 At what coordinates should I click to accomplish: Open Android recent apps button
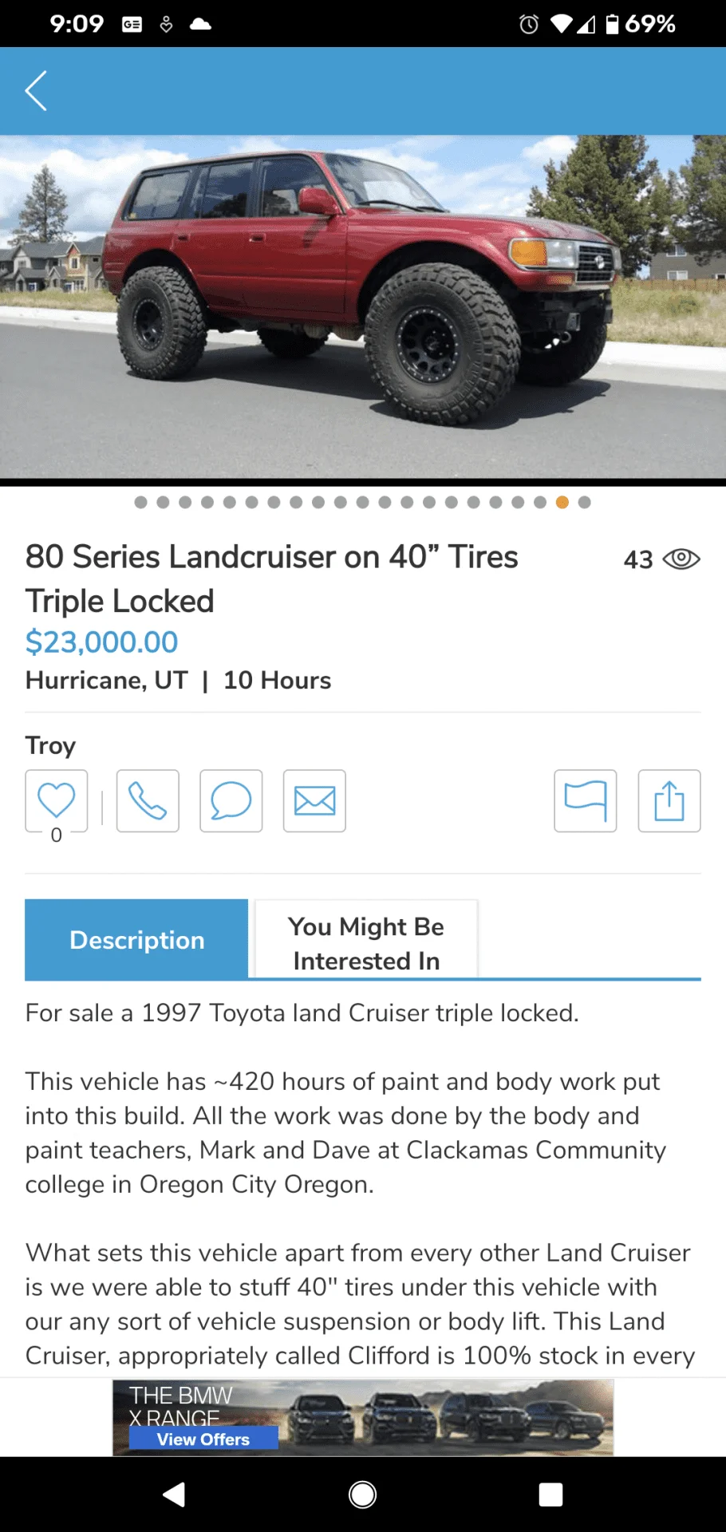(x=550, y=1494)
